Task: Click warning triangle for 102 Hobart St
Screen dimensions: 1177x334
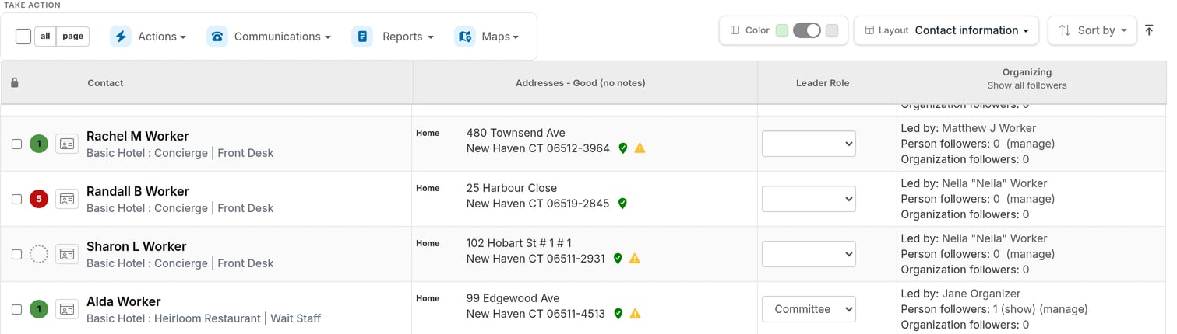Action: click(x=635, y=259)
